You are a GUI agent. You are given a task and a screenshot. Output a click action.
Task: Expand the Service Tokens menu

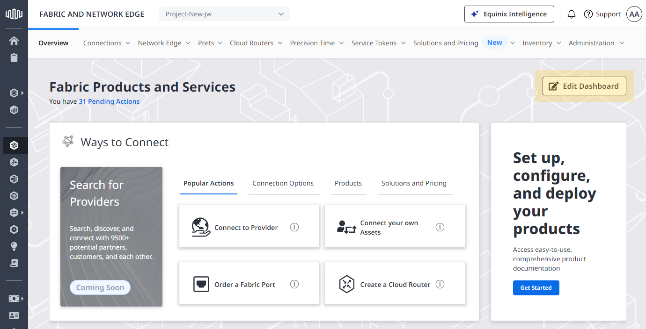378,43
